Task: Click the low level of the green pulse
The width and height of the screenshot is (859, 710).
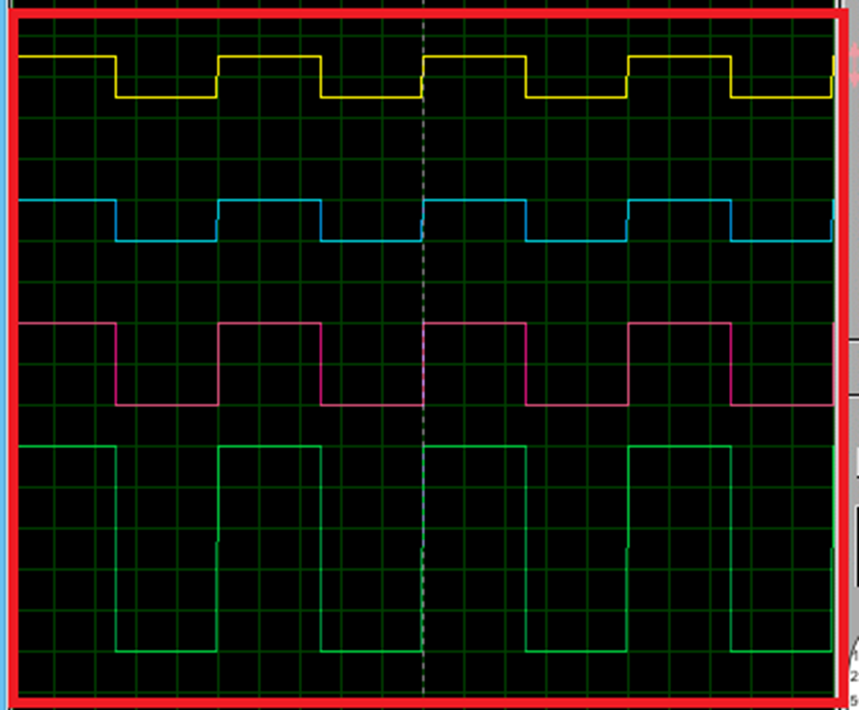Action: [168, 650]
